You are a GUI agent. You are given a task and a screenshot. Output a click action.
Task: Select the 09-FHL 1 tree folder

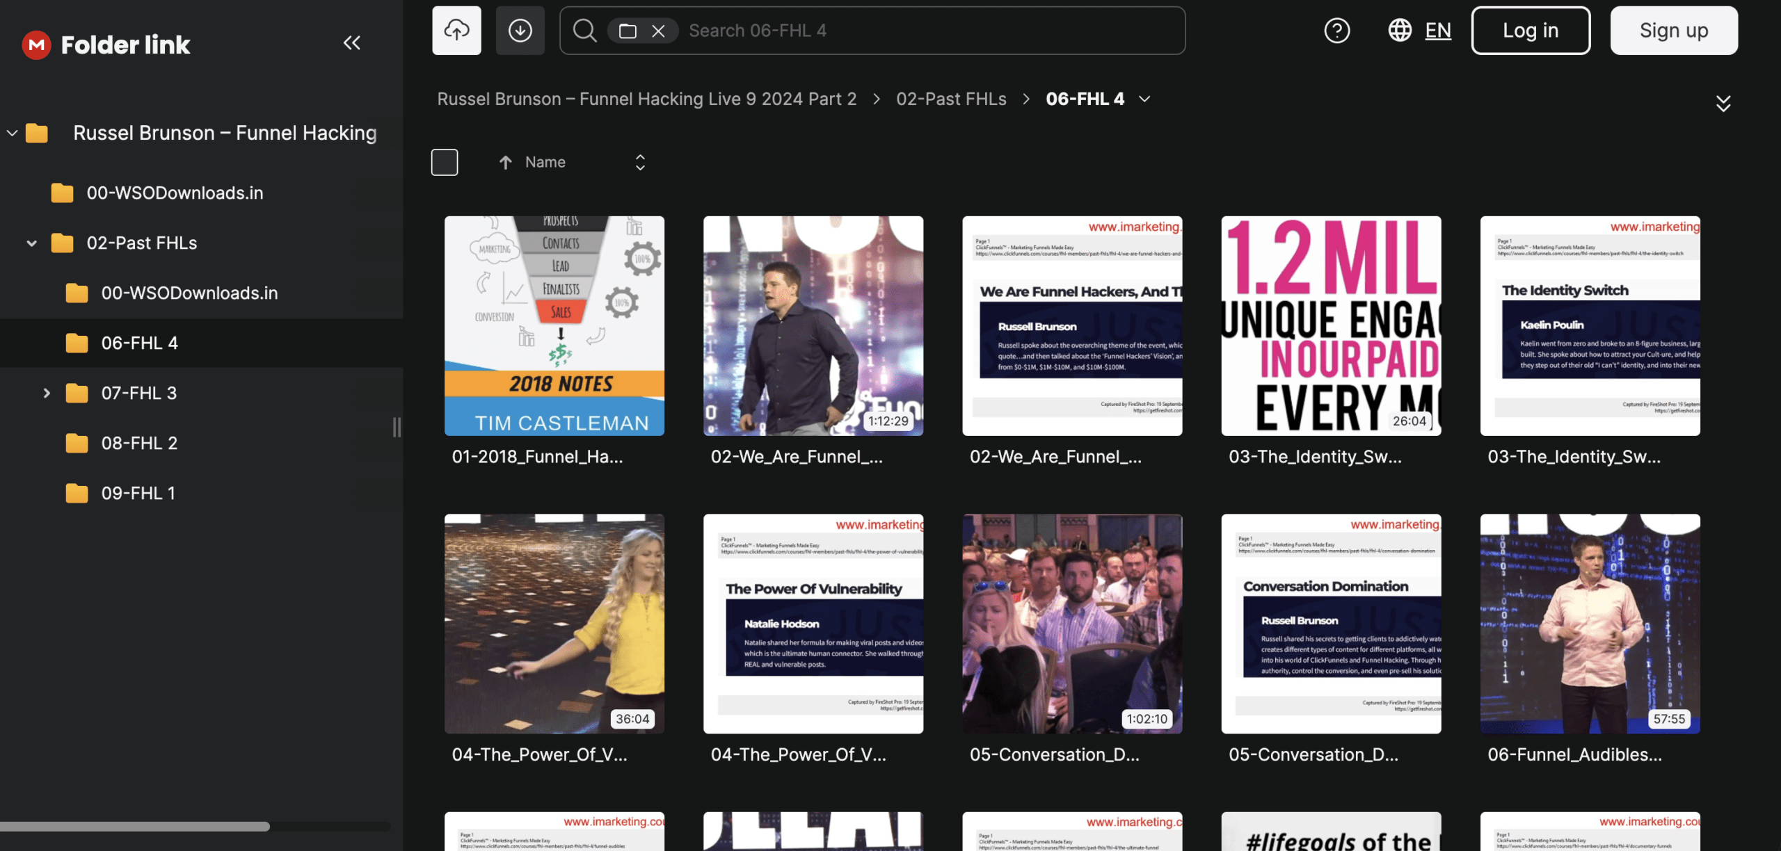pyautogui.click(x=138, y=493)
